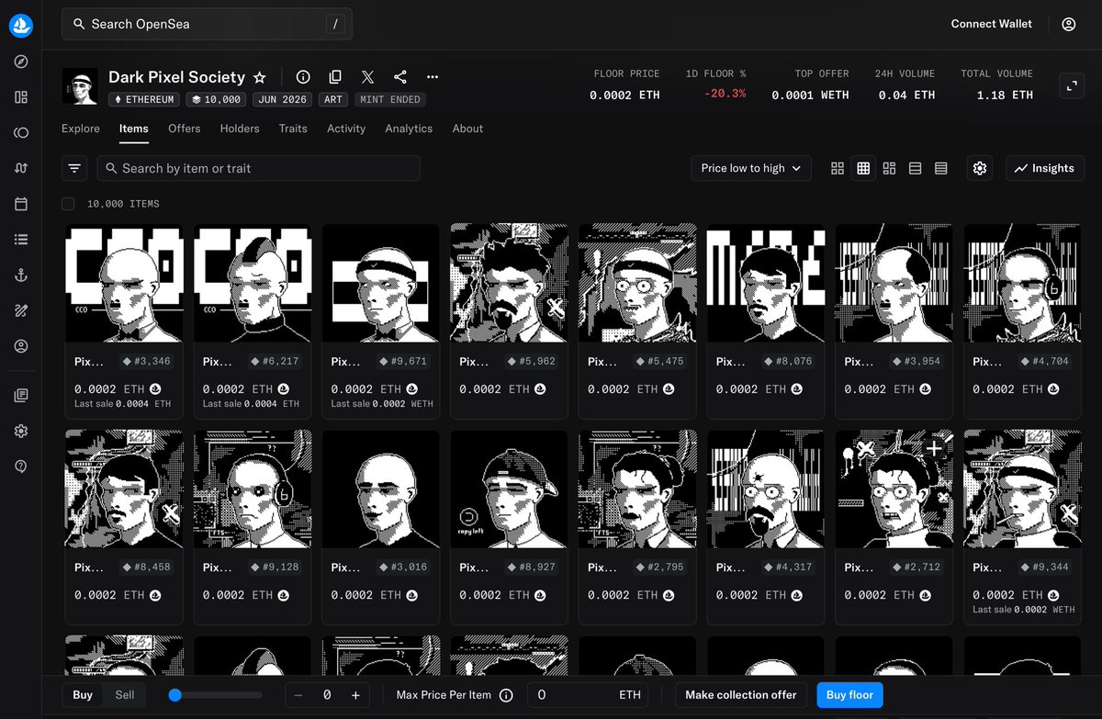
Task: Click Make collection offer
Action: tap(741, 695)
